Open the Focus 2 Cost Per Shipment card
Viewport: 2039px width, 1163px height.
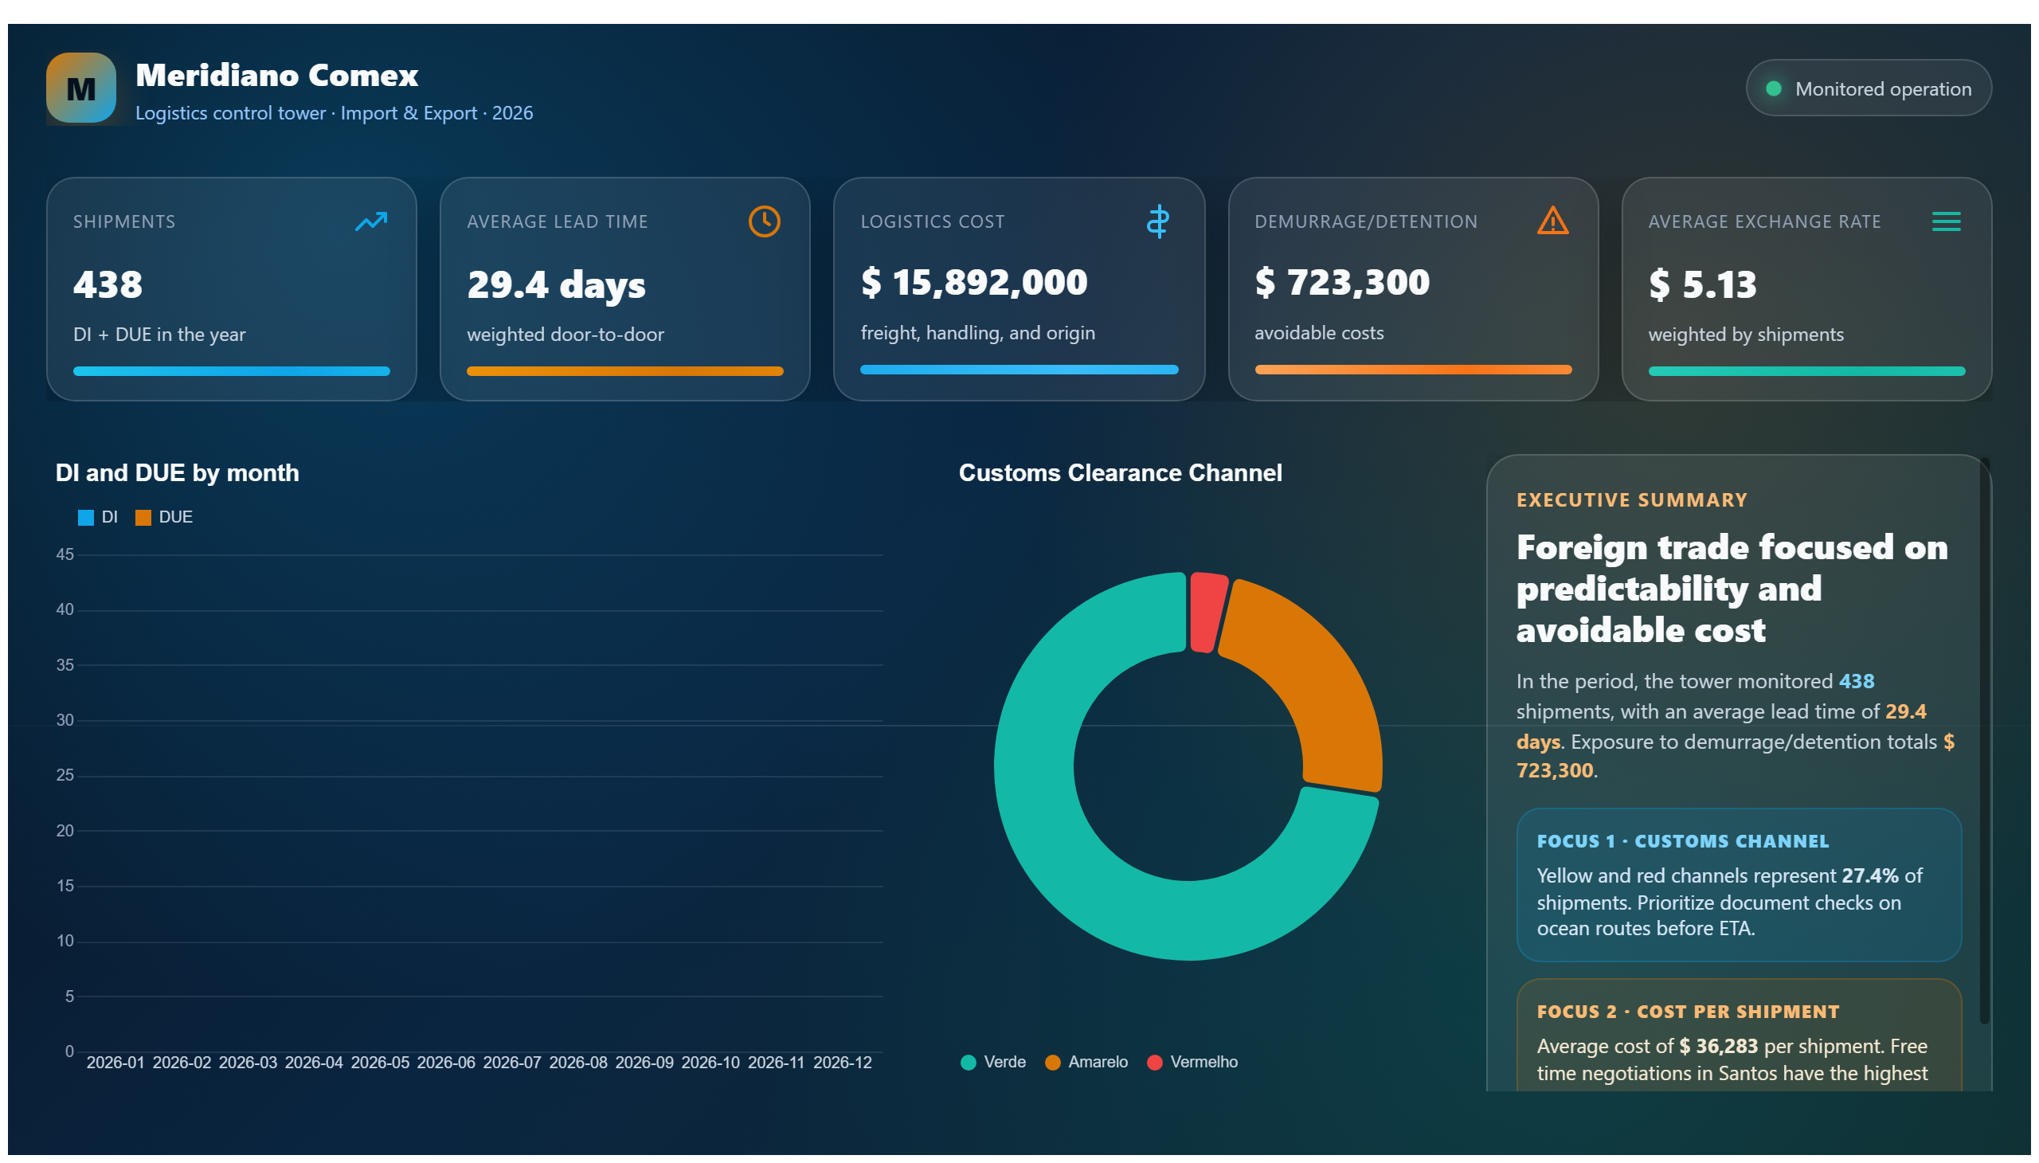tap(1738, 1036)
